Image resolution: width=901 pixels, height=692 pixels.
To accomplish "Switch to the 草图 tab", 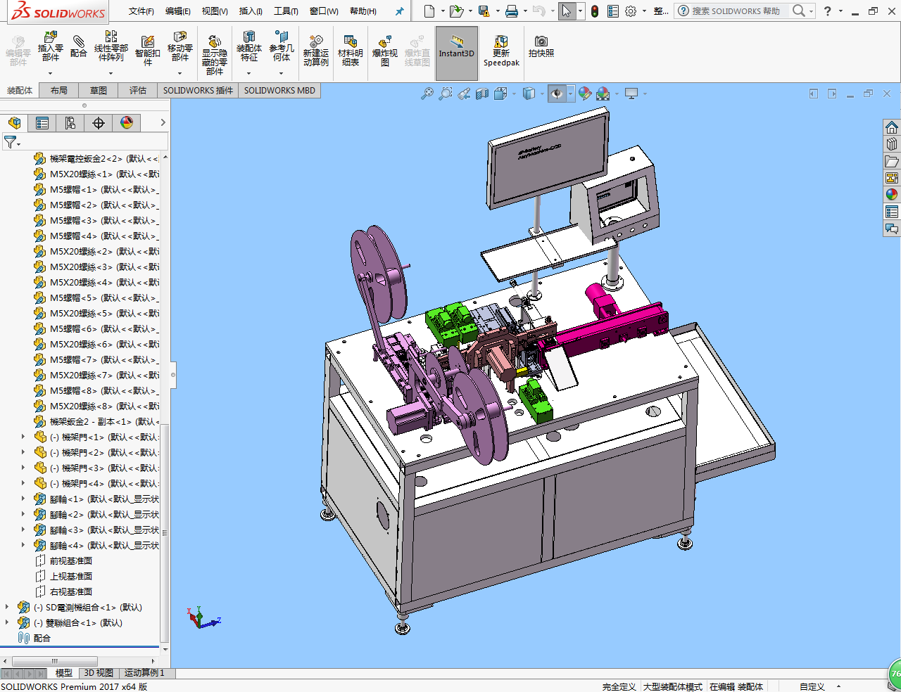I will pos(99,91).
